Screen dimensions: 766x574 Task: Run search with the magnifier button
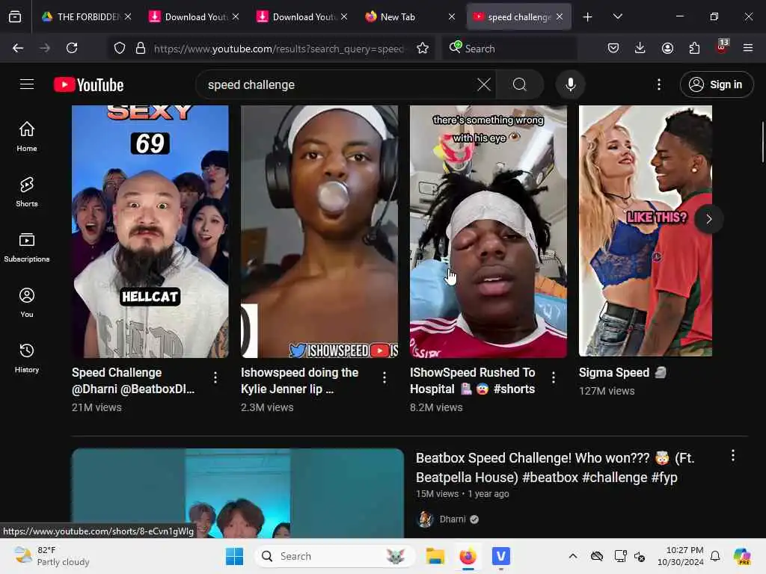pos(520,84)
